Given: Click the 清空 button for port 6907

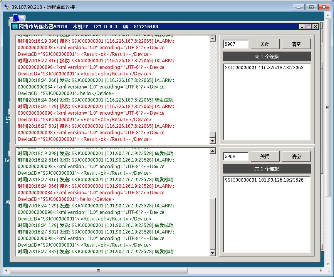Looking at the screenshot, I should pyautogui.click(x=296, y=44).
